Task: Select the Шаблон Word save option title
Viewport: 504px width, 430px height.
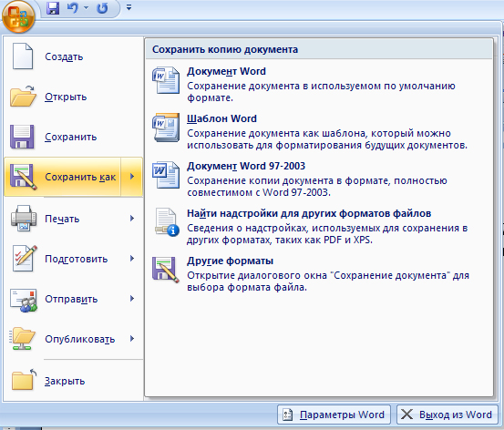Action: (221, 118)
